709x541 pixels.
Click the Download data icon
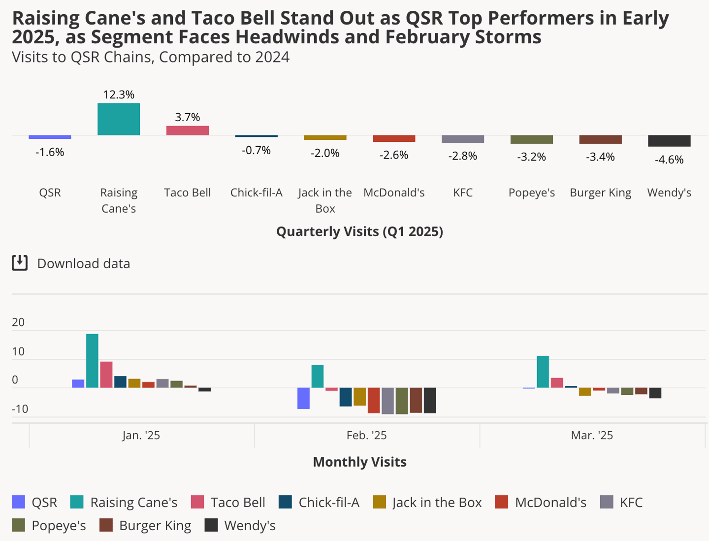coord(20,263)
